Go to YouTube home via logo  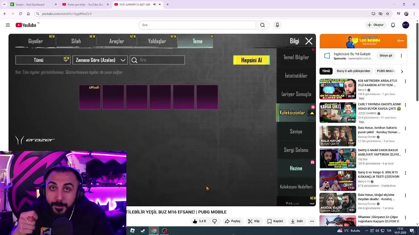point(26,25)
